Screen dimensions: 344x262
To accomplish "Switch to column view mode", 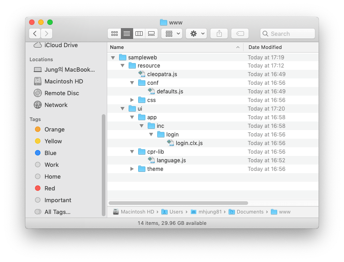I will click(139, 34).
